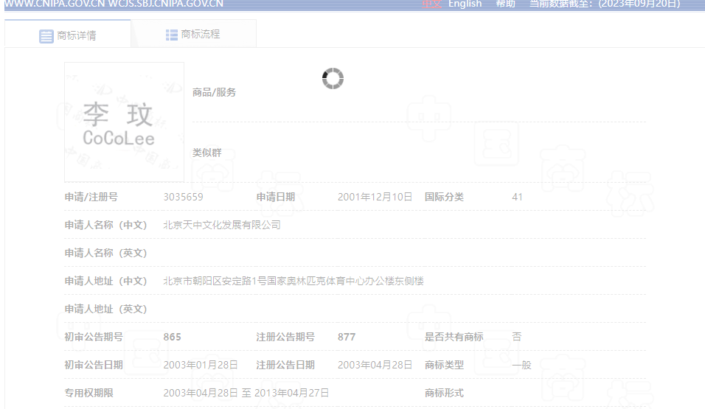Select the applicant address beginning 北京市朝阳区安定路1号
Screen dimensions: 705x409
[x=294, y=281]
